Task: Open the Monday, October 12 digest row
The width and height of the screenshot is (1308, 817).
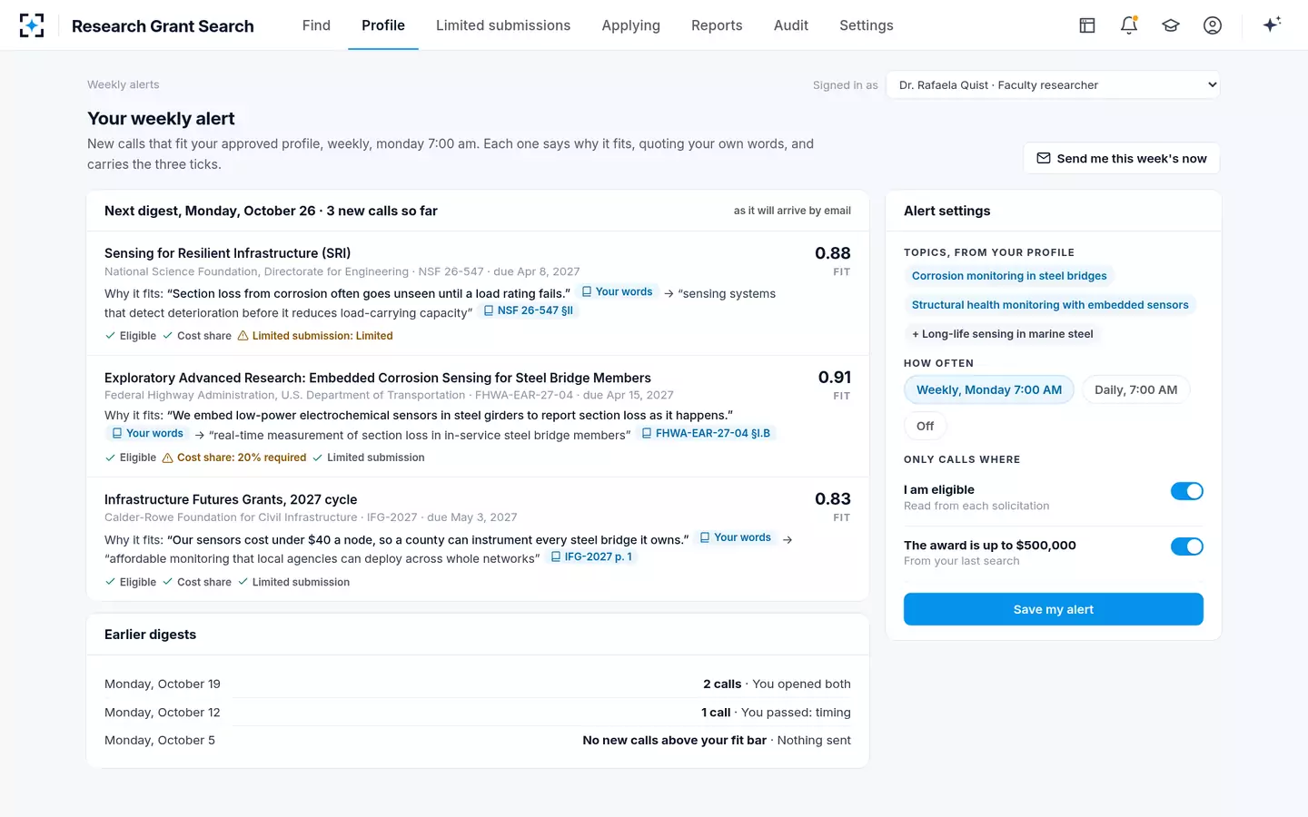Action: tap(478, 712)
